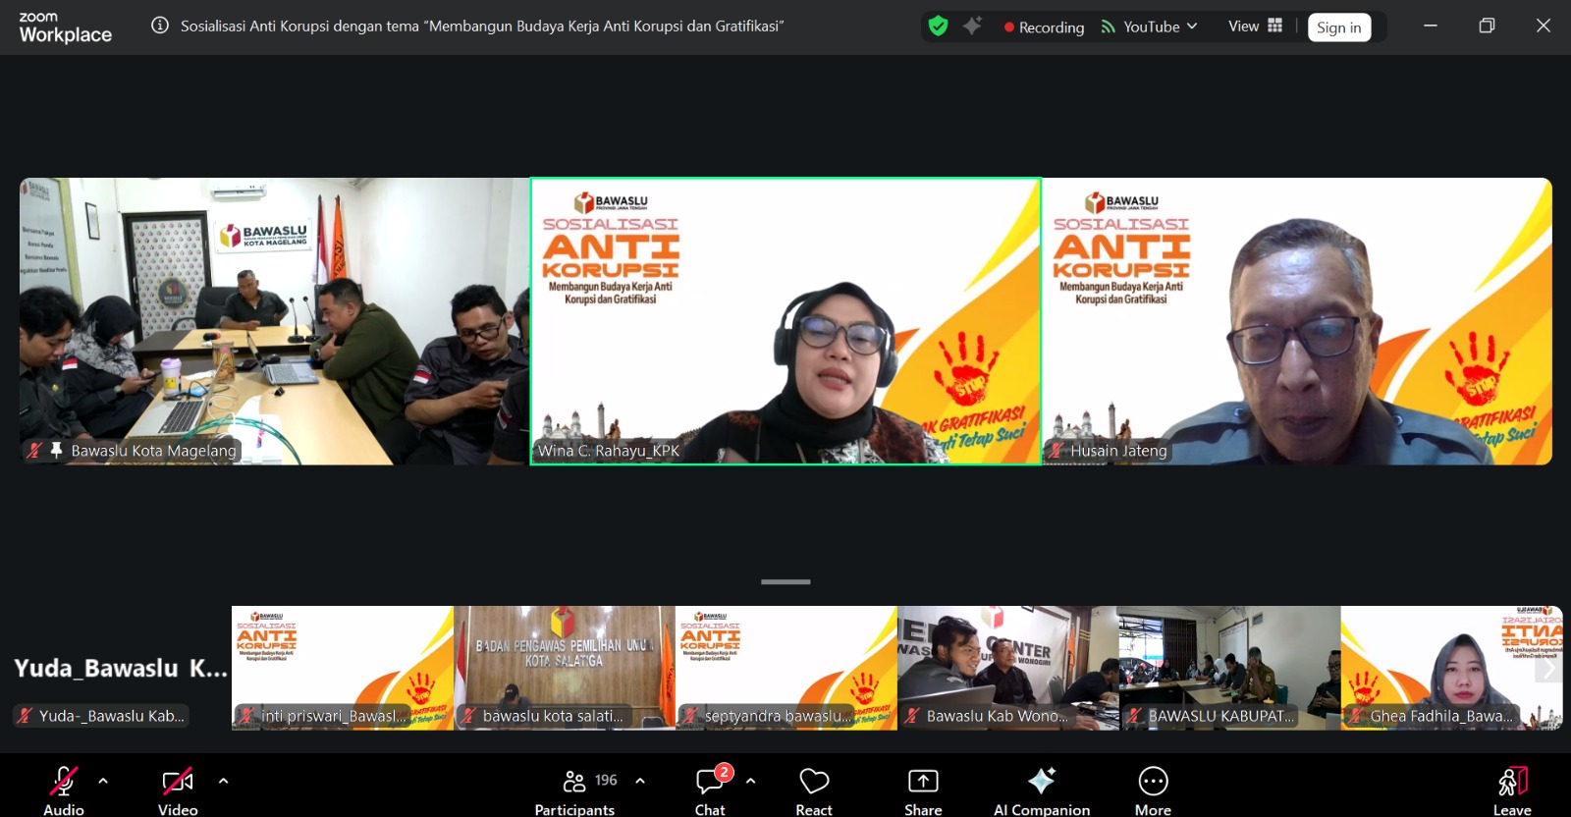Select bawaslu kota salatiga thumbnail
Screen dimensions: 1571x817
565,668
